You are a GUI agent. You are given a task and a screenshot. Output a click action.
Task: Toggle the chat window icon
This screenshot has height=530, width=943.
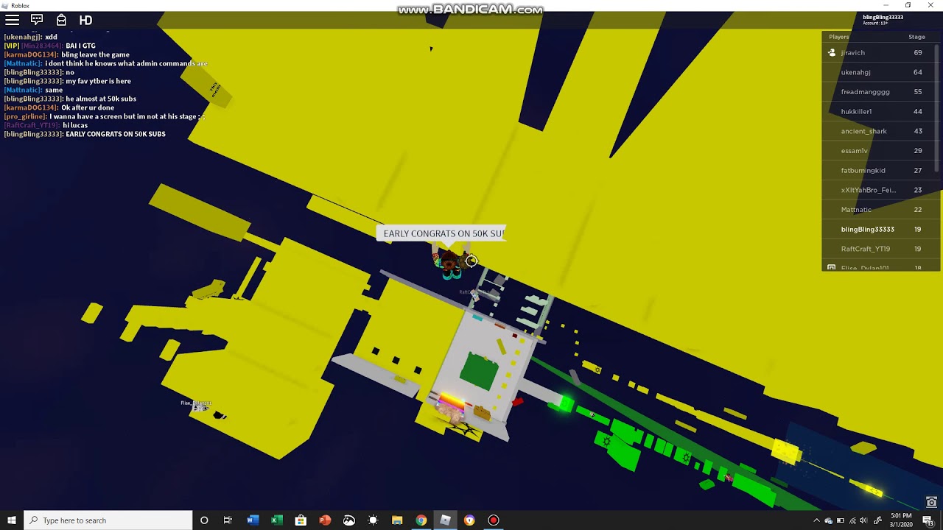coord(37,20)
